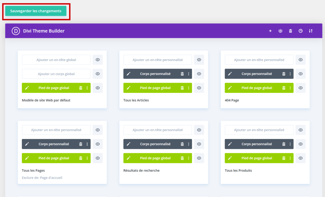Open footer options in Tous les Articles
This screenshot has width=325, height=197.
189,88
